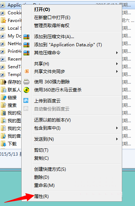The height and width of the screenshot is (206, 135).
Task: Expand the 共享(H) arrow
Action: coord(117,64)
